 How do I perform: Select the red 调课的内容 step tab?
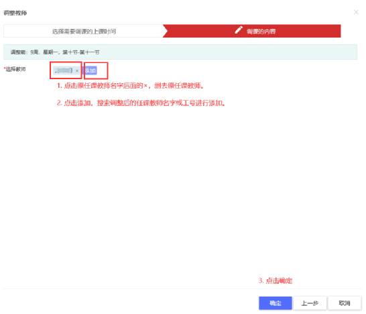(x=252, y=31)
